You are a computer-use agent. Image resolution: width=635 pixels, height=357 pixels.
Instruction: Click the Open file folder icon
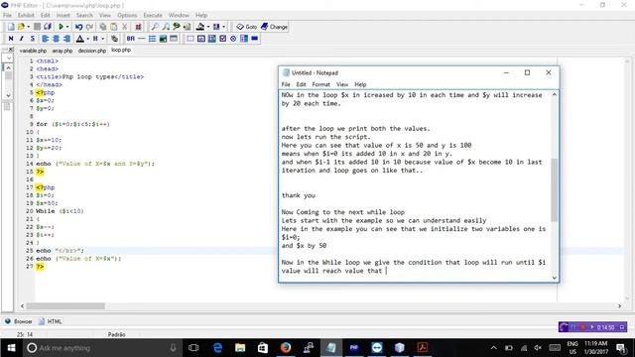(x=20, y=27)
